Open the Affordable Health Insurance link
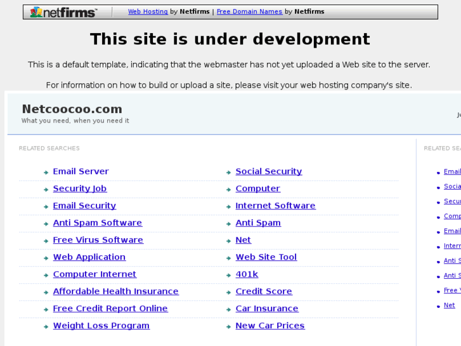Image resolution: width=461 pixels, height=346 pixels. (x=115, y=291)
